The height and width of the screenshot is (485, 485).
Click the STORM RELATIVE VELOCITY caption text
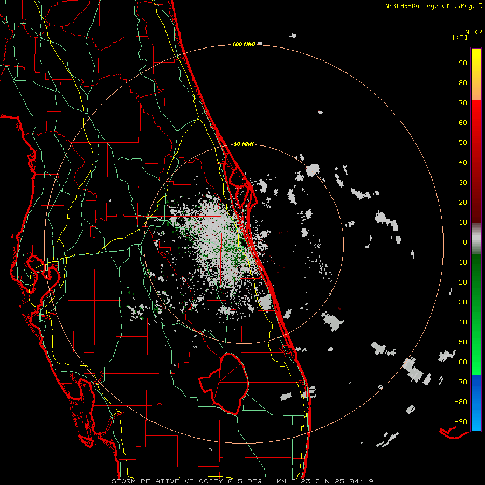[169, 481]
